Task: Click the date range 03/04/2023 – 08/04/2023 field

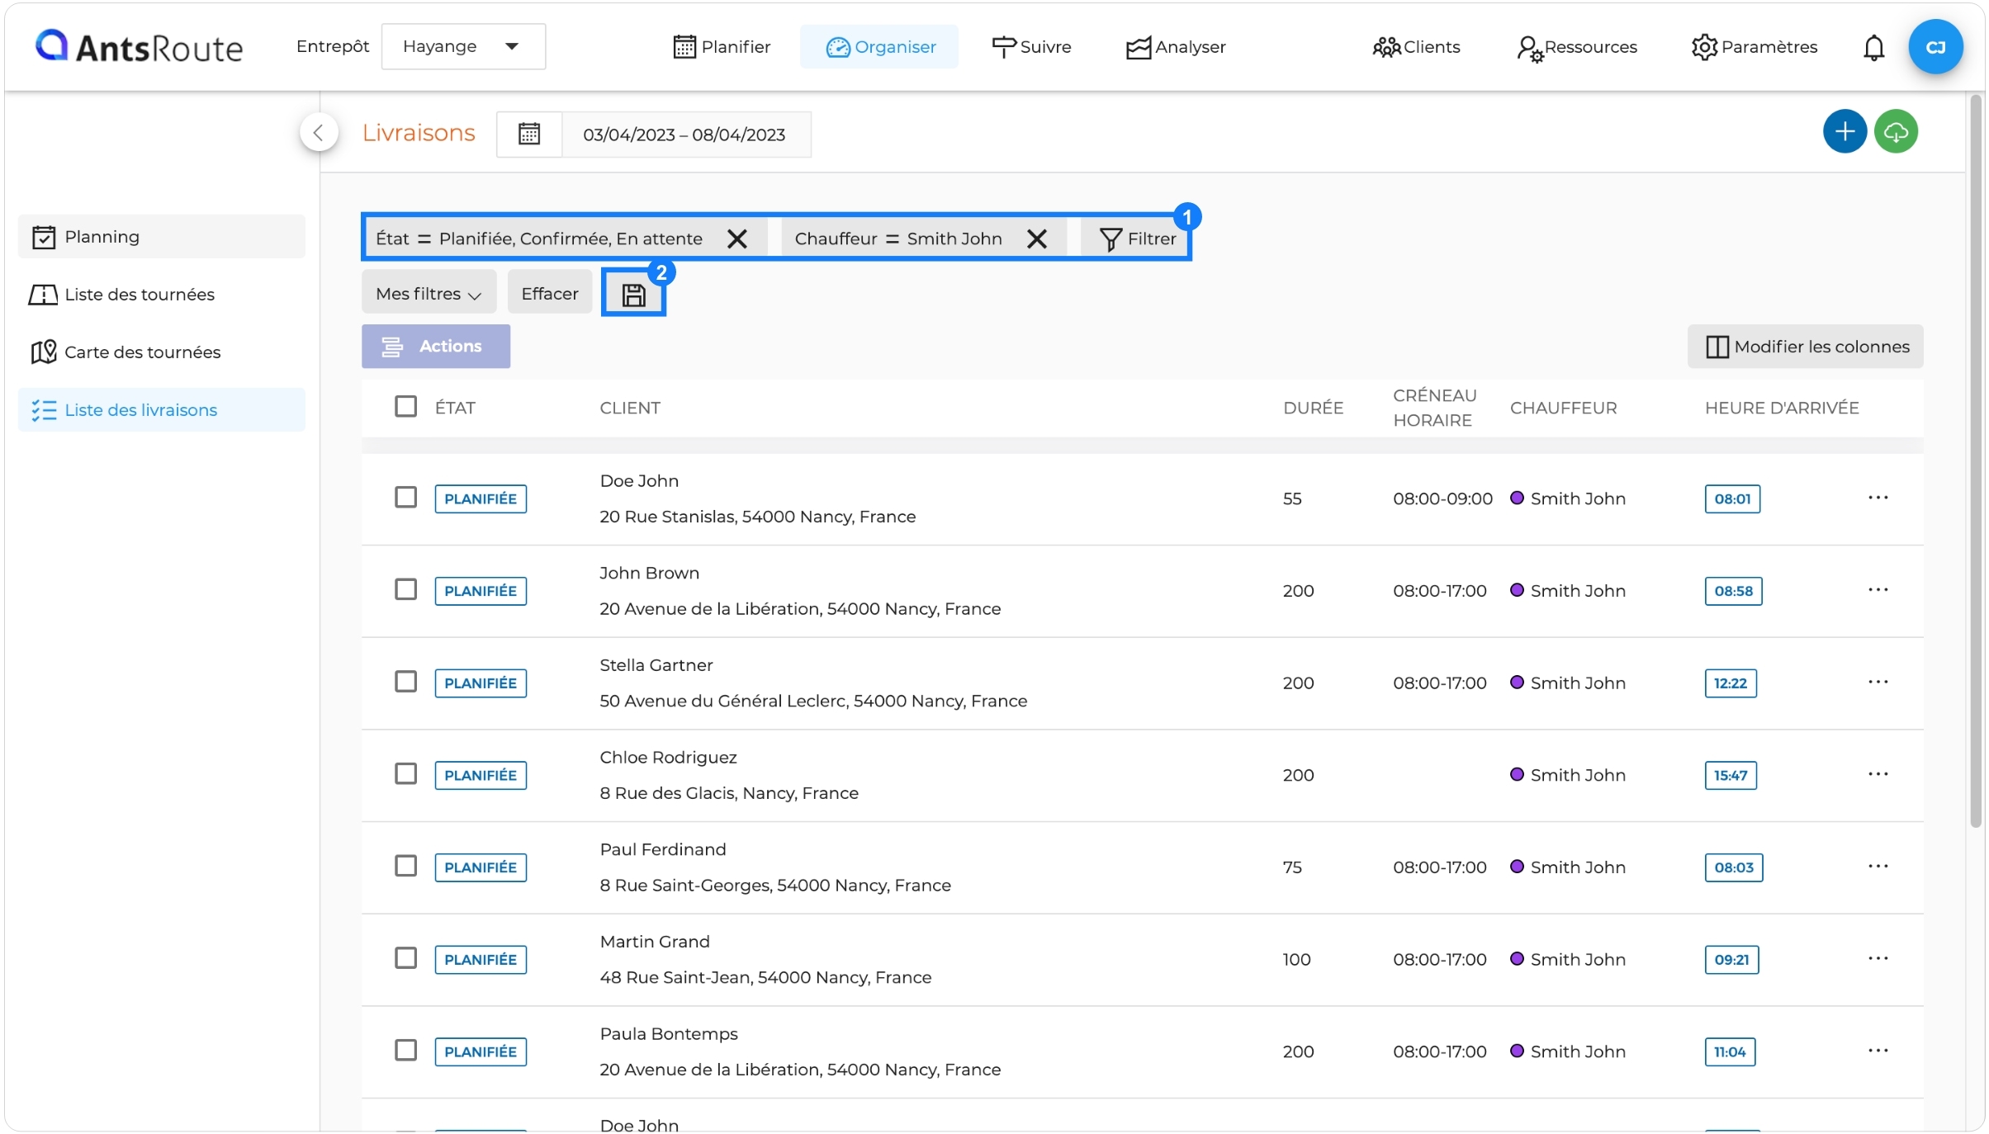Action: click(x=684, y=135)
